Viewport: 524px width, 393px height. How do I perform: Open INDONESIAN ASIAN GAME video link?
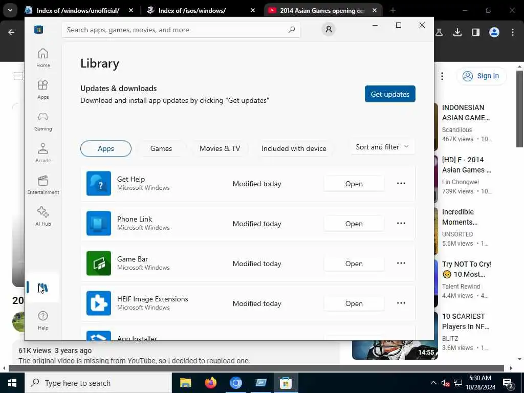466,113
